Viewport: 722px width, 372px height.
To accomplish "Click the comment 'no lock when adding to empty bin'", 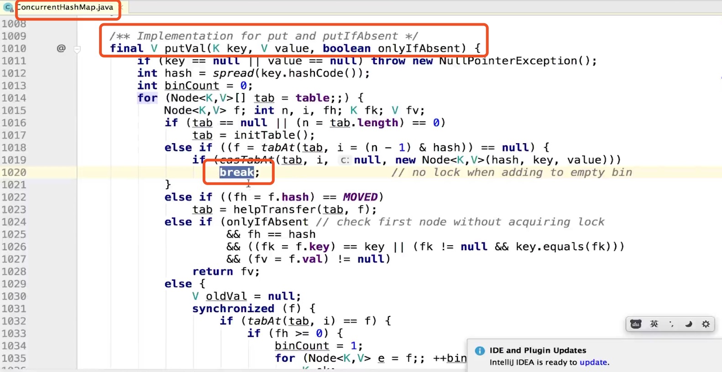I will pyautogui.click(x=512, y=172).
